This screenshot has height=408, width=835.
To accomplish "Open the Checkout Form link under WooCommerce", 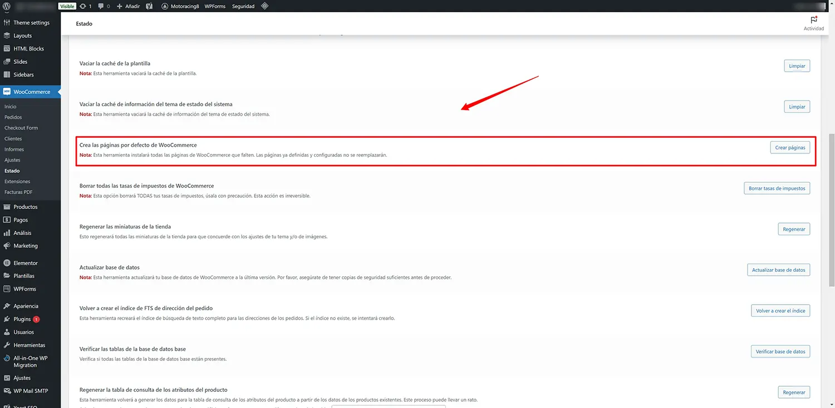I will pos(21,127).
